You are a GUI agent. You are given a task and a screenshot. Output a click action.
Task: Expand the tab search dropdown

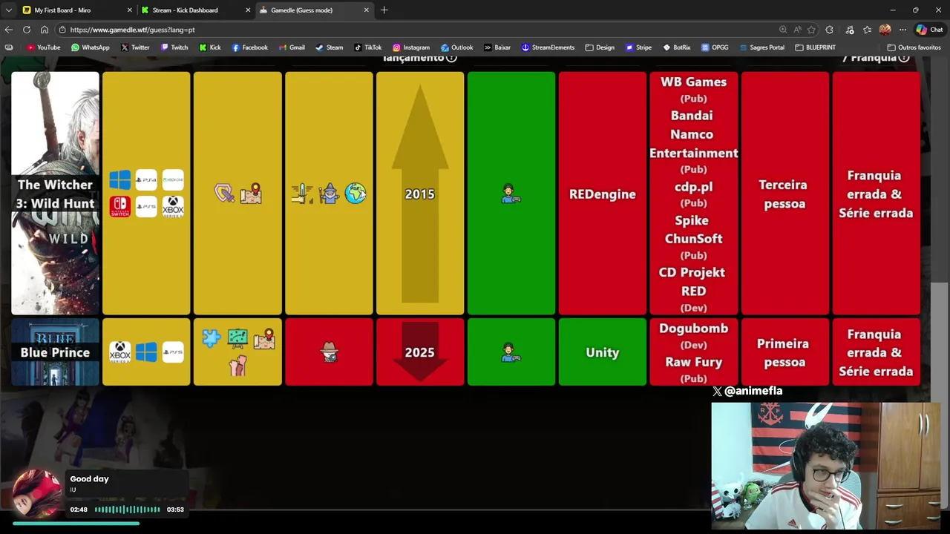(8, 10)
